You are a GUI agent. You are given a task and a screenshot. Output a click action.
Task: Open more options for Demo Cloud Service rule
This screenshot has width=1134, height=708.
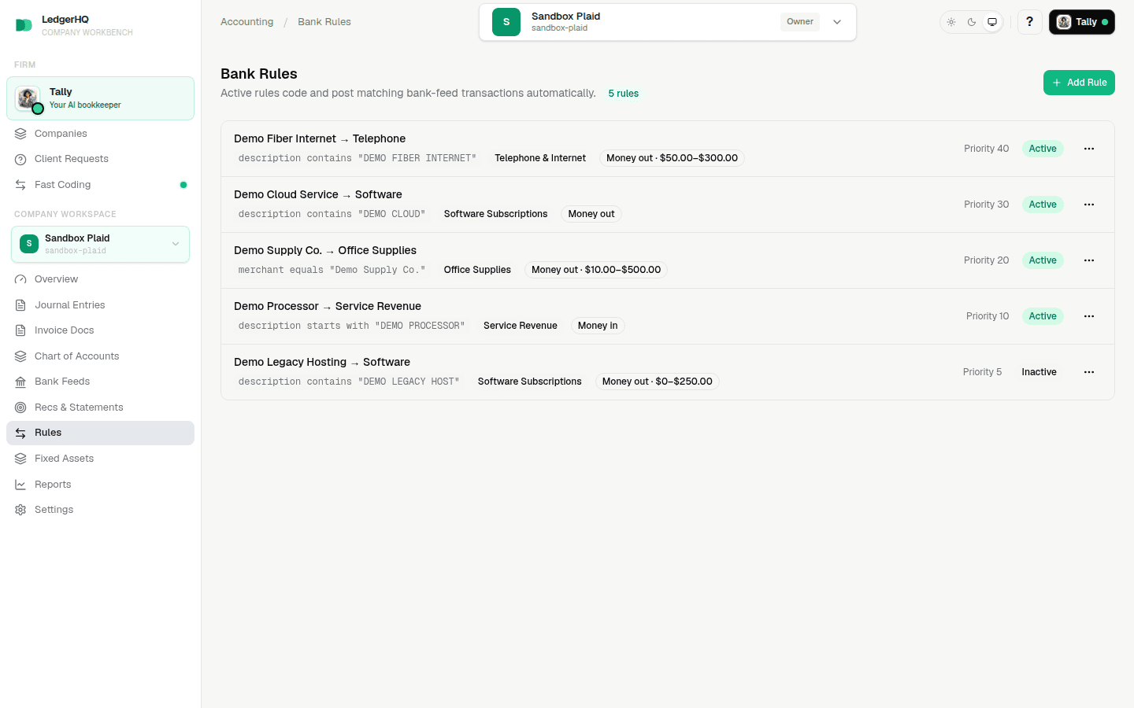(x=1089, y=205)
